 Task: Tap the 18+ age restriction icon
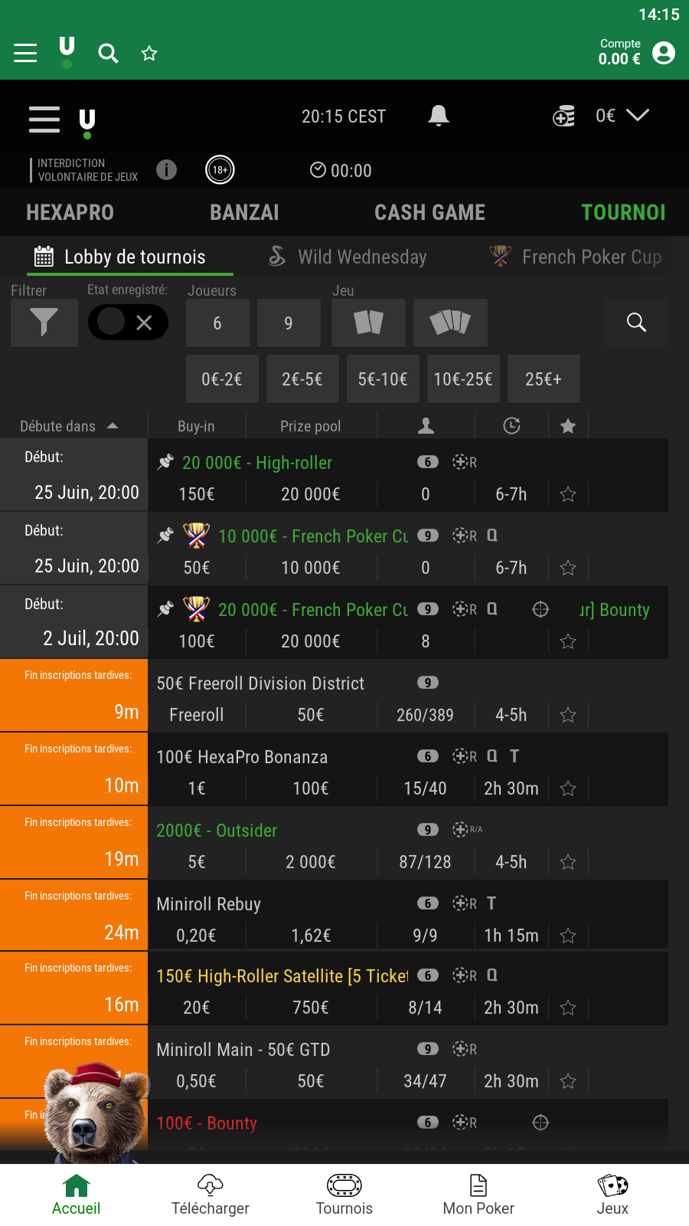(x=220, y=170)
